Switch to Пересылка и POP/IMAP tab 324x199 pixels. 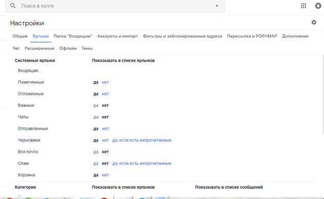coord(252,36)
